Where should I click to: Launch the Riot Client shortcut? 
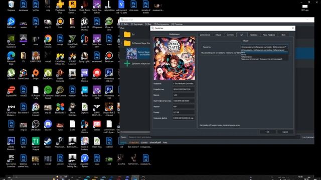97,74
